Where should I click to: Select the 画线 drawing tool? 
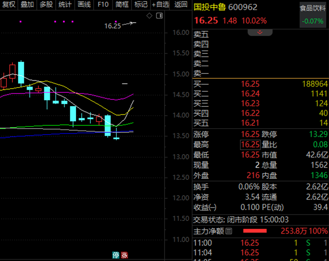[x=84, y=5]
